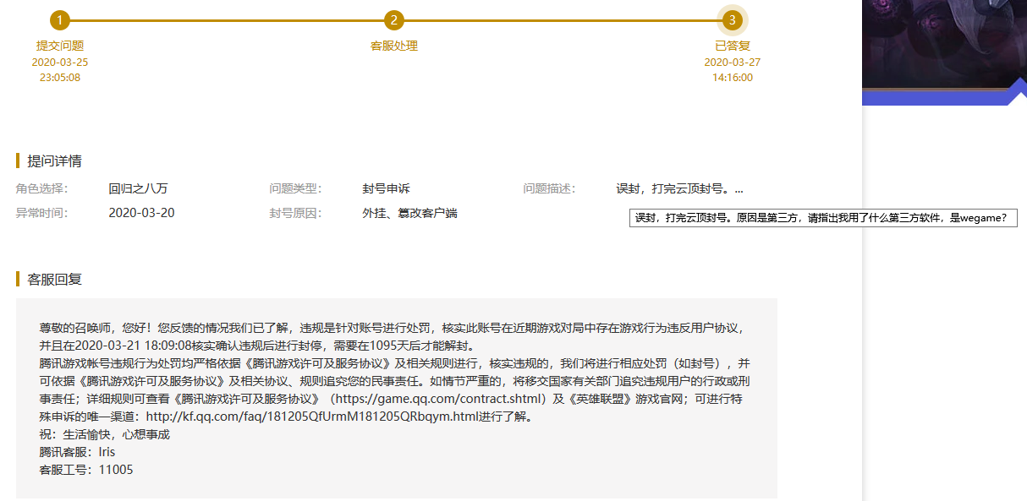Select the 客服处理 step label
This screenshot has height=501, width=1027.
(394, 46)
